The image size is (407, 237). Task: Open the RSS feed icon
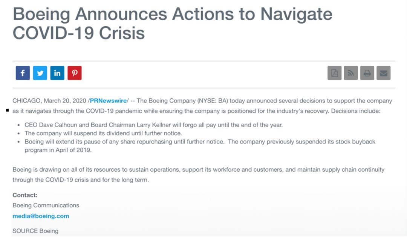click(x=351, y=73)
